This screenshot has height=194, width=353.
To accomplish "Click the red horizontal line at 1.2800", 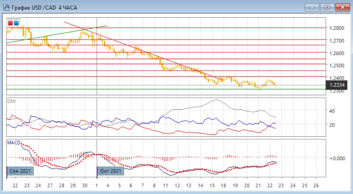I will 217,27.
